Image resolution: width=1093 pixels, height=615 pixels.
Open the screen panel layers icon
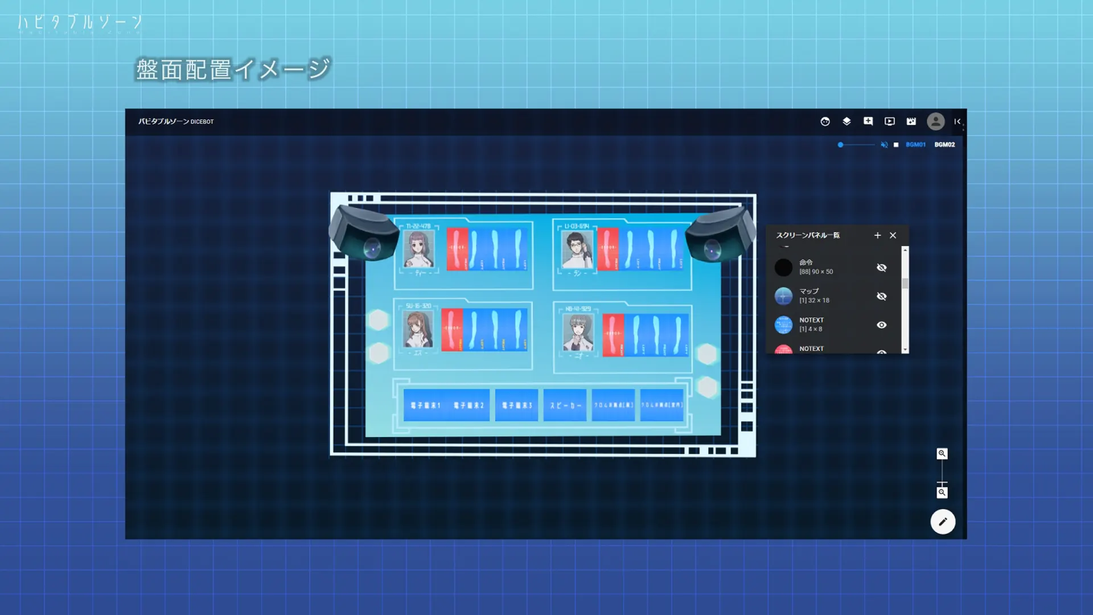click(x=847, y=121)
